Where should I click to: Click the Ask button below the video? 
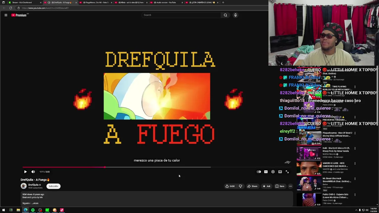[266, 186]
